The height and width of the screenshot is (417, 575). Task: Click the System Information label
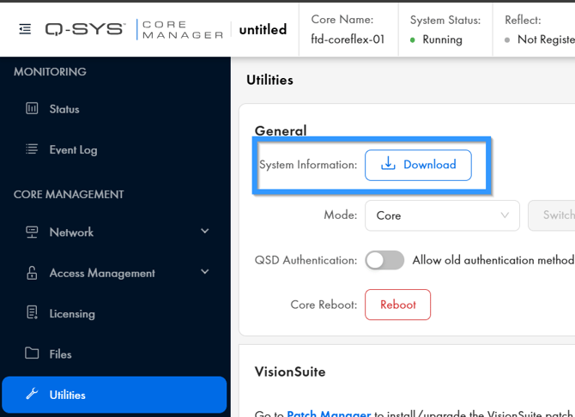[x=308, y=165]
